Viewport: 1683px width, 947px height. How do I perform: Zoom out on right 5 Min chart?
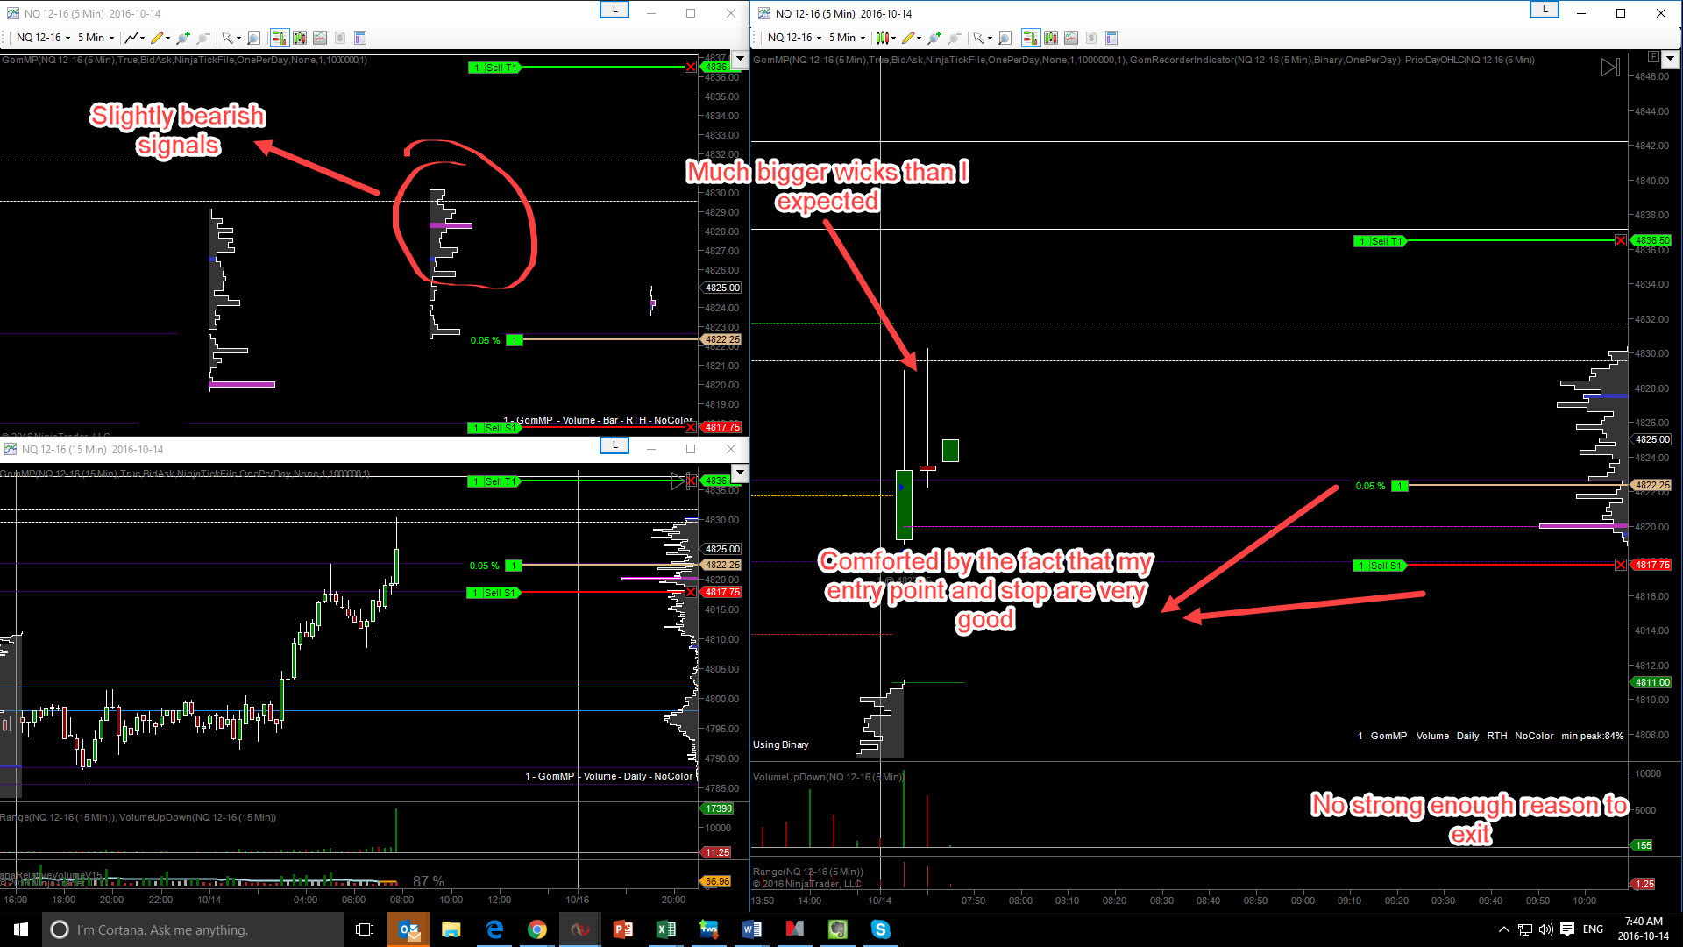coord(954,38)
